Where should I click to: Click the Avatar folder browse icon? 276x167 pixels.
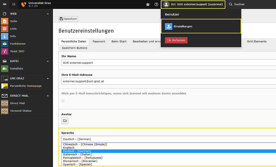pos(65,121)
